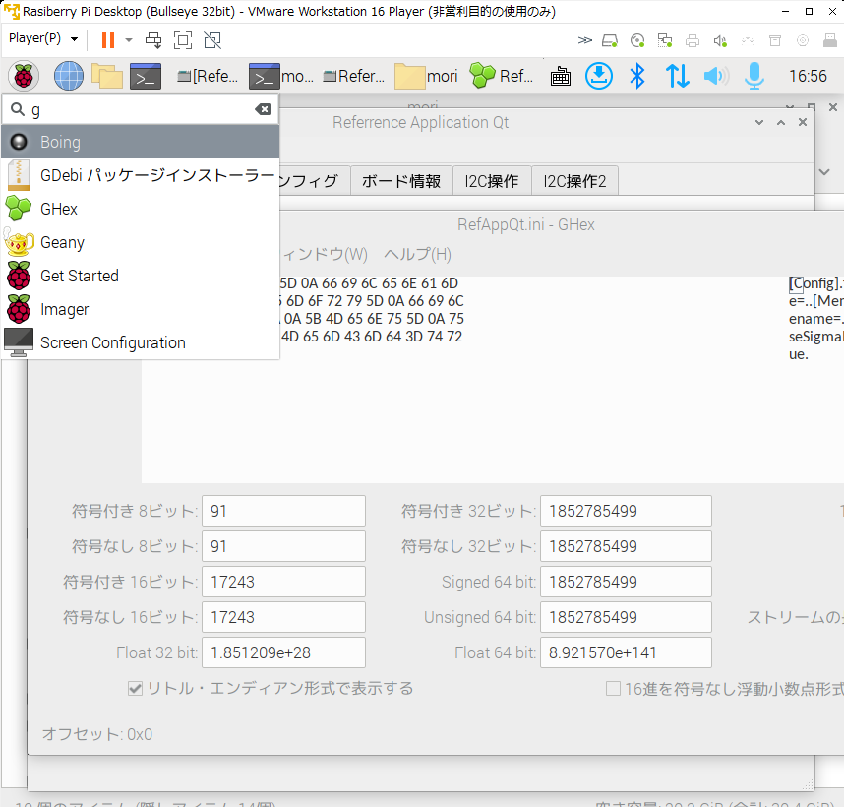844x807 pixels.
Task: Expand the chevron at the mori window right edge
Action: (824, 172)
